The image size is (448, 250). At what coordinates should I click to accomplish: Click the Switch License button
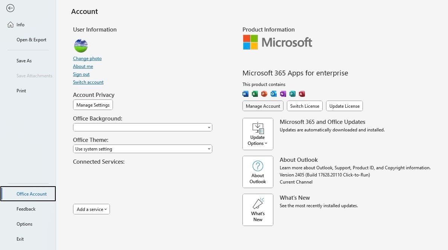(x=305, y=106)
